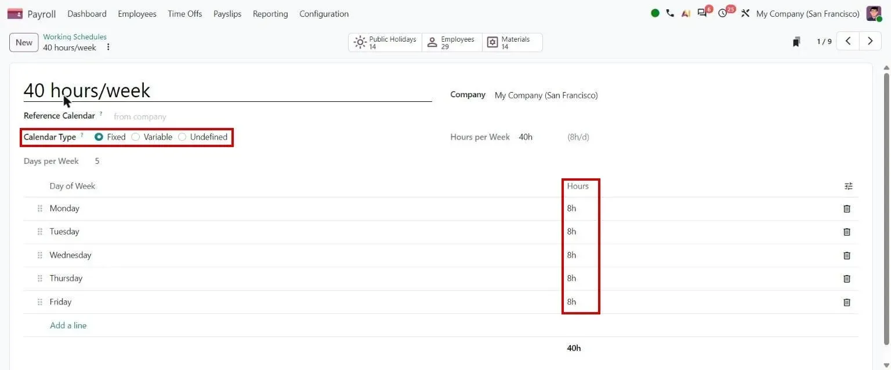Edit the 40 hours/week name field
Screen dimensions: 891x370
227,90
